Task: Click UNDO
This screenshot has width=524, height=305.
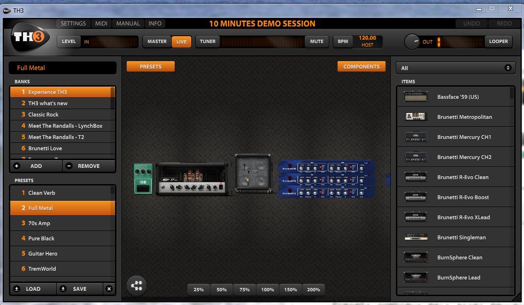Action: pos(471,23)
